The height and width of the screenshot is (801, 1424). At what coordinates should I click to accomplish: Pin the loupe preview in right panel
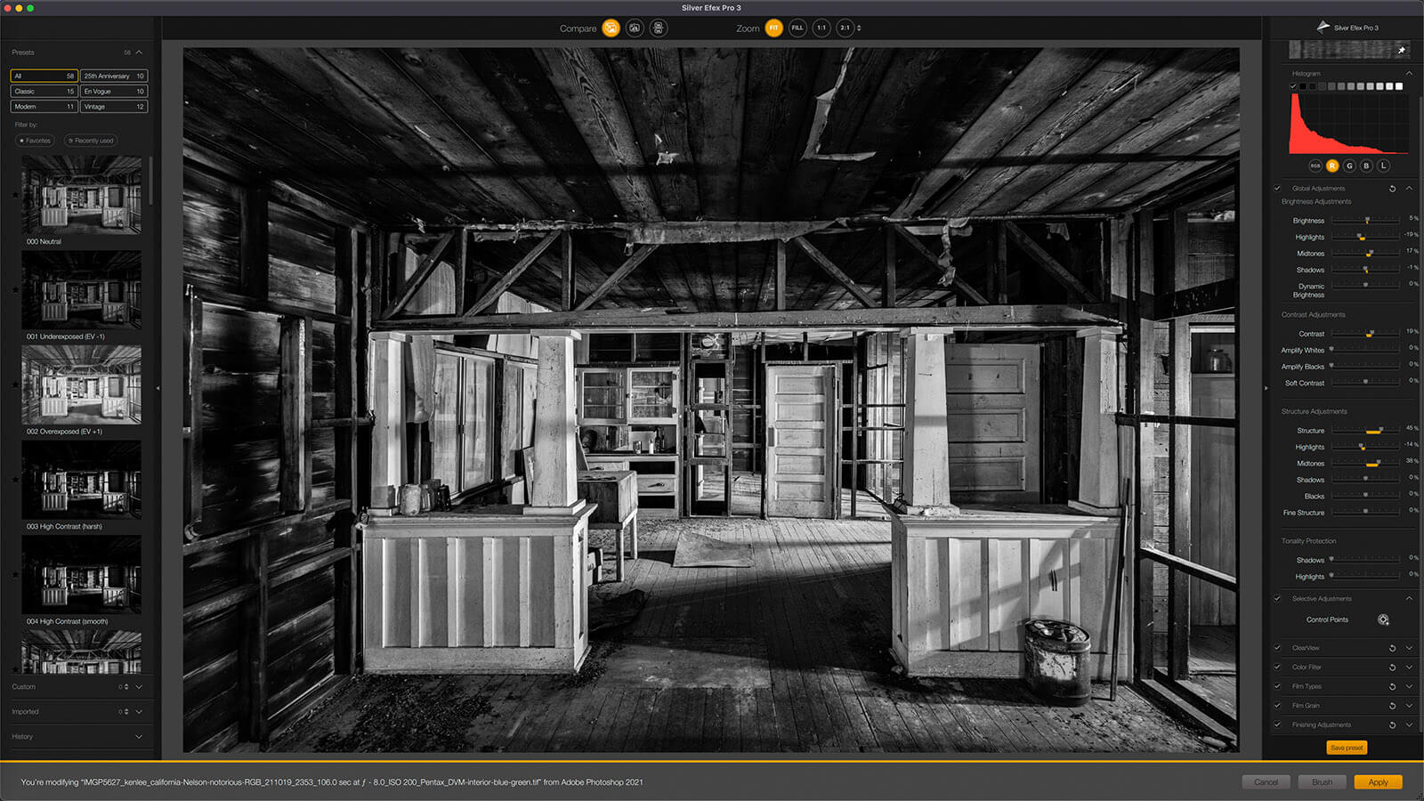pyautogui.click(x=1402, y=50)
